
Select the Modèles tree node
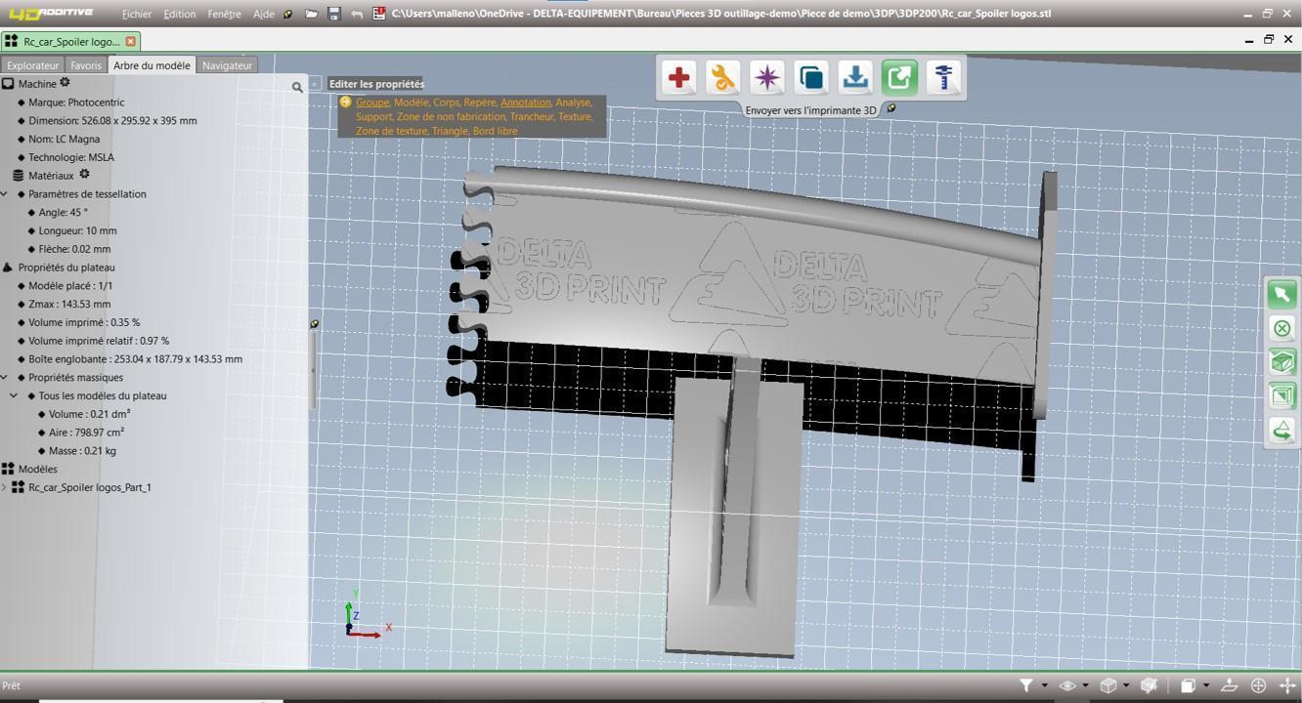[x=37, y=469]
